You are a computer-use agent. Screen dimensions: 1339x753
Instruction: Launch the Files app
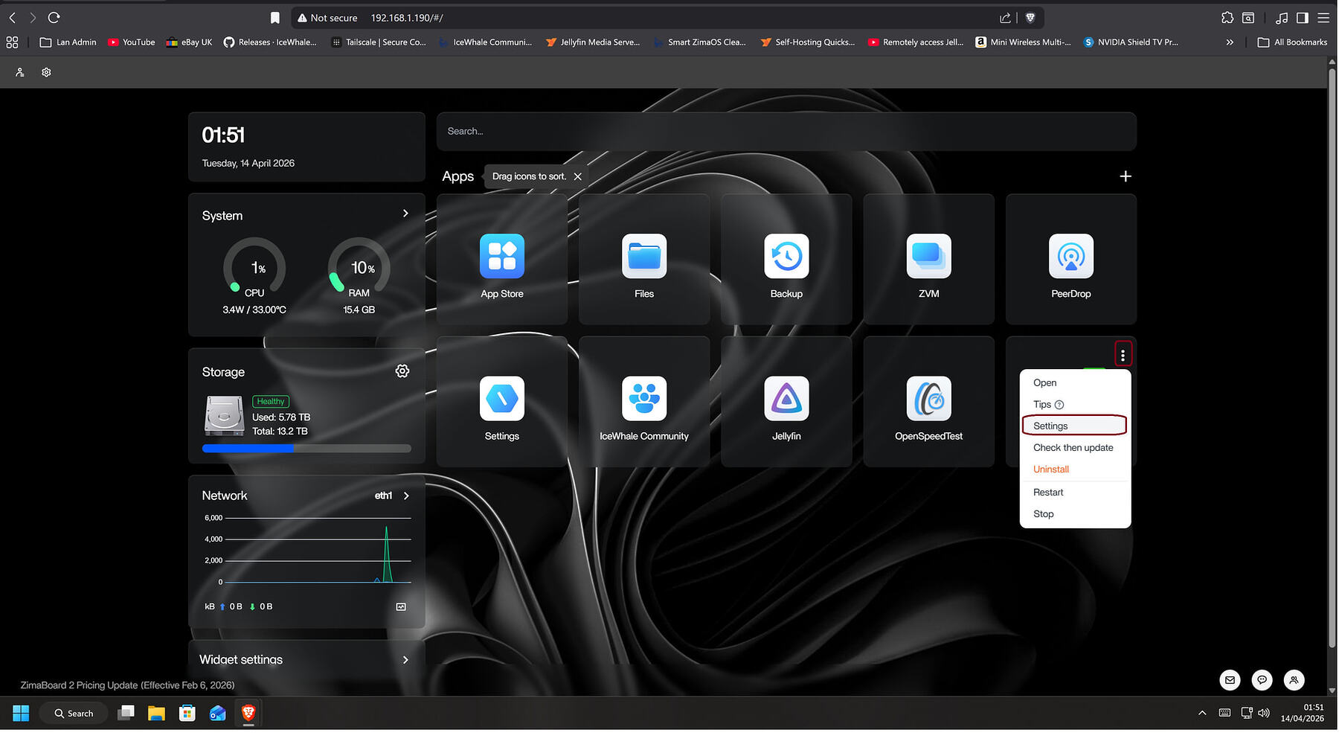click(x=643, y=257)
